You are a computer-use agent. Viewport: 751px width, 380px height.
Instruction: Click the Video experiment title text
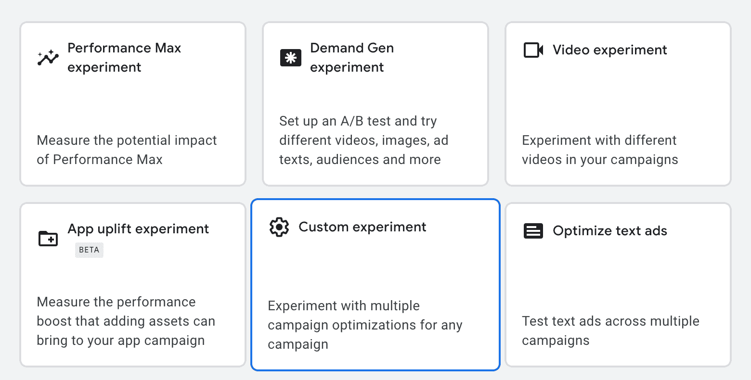click(x=609, y=50)
